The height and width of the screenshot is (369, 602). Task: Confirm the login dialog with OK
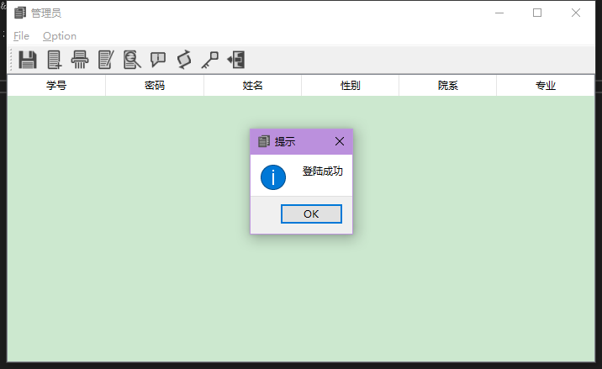[311, 213]
